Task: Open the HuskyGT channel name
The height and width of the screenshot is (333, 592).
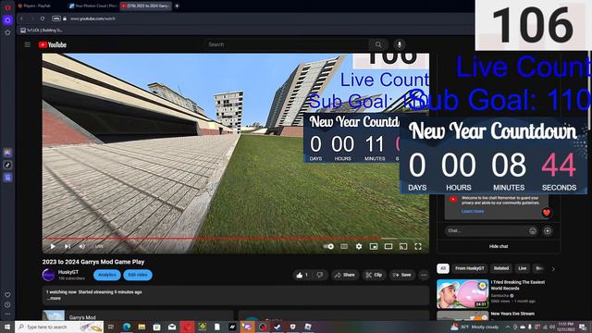Action: point(68,272)
